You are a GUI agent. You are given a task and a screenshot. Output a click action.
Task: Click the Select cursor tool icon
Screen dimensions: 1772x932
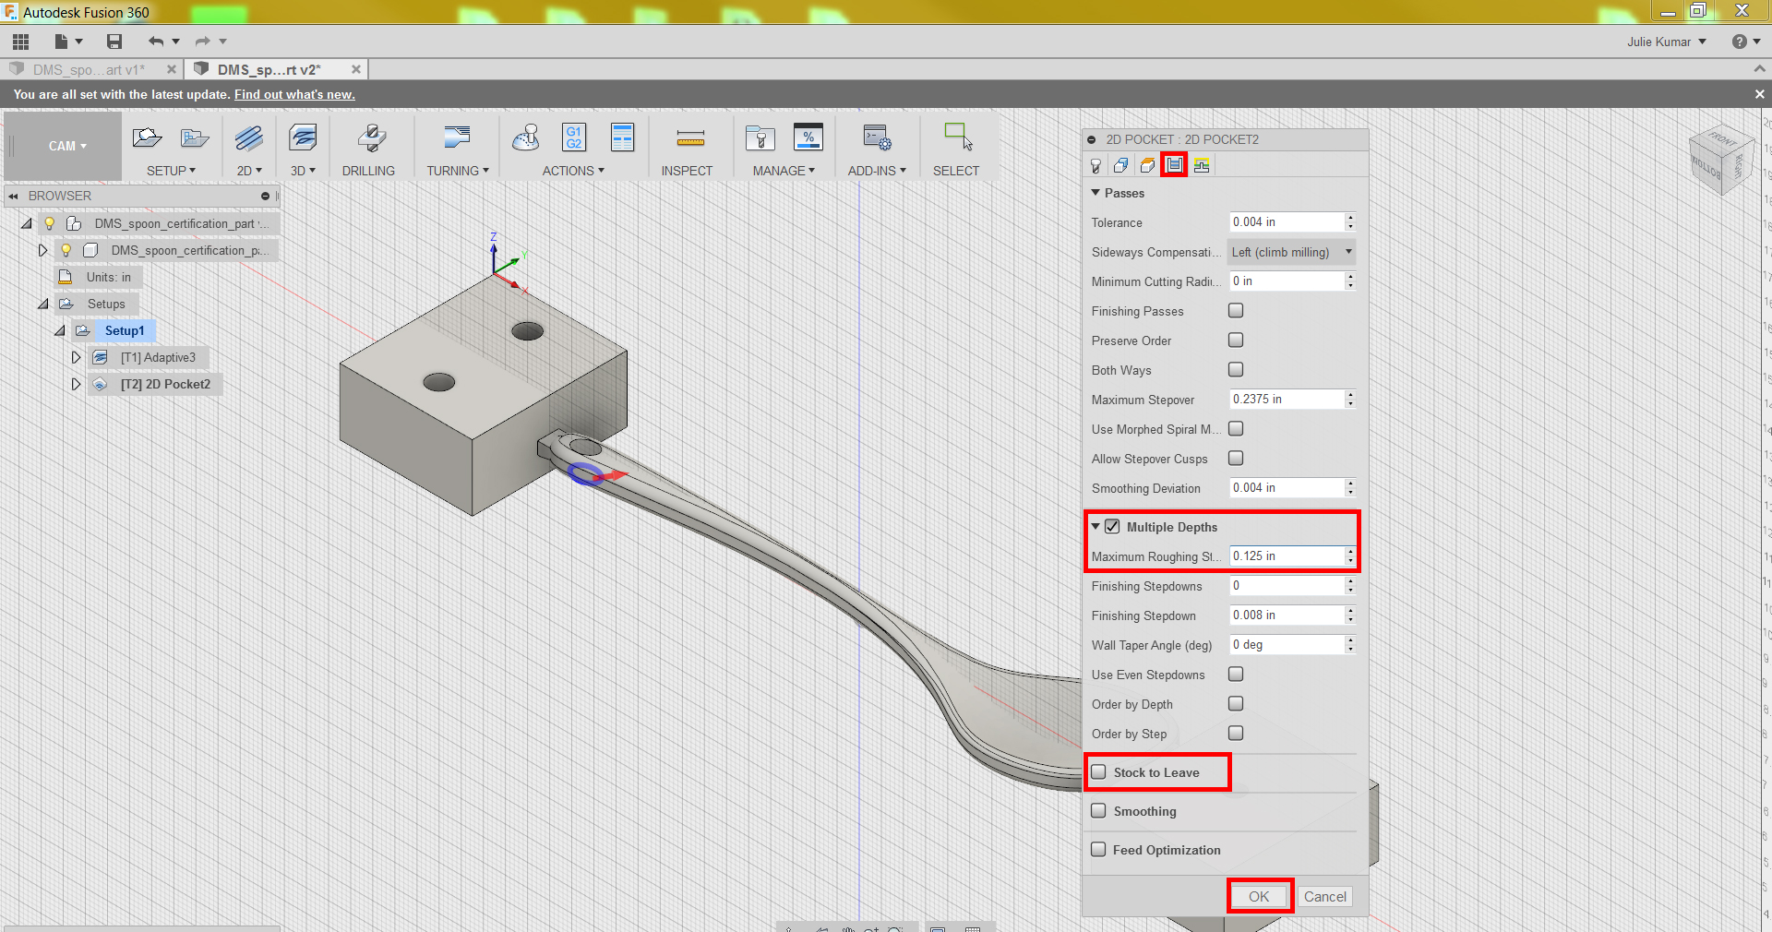(958, 137)
